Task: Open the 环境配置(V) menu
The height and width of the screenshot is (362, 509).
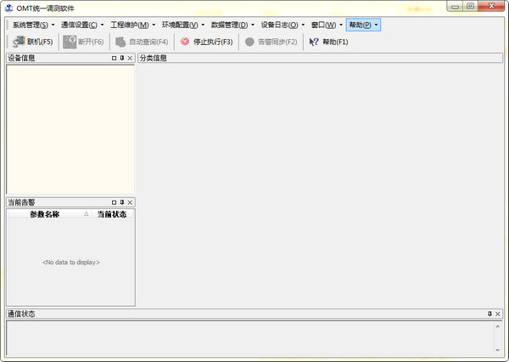Action: click(180, 25)
